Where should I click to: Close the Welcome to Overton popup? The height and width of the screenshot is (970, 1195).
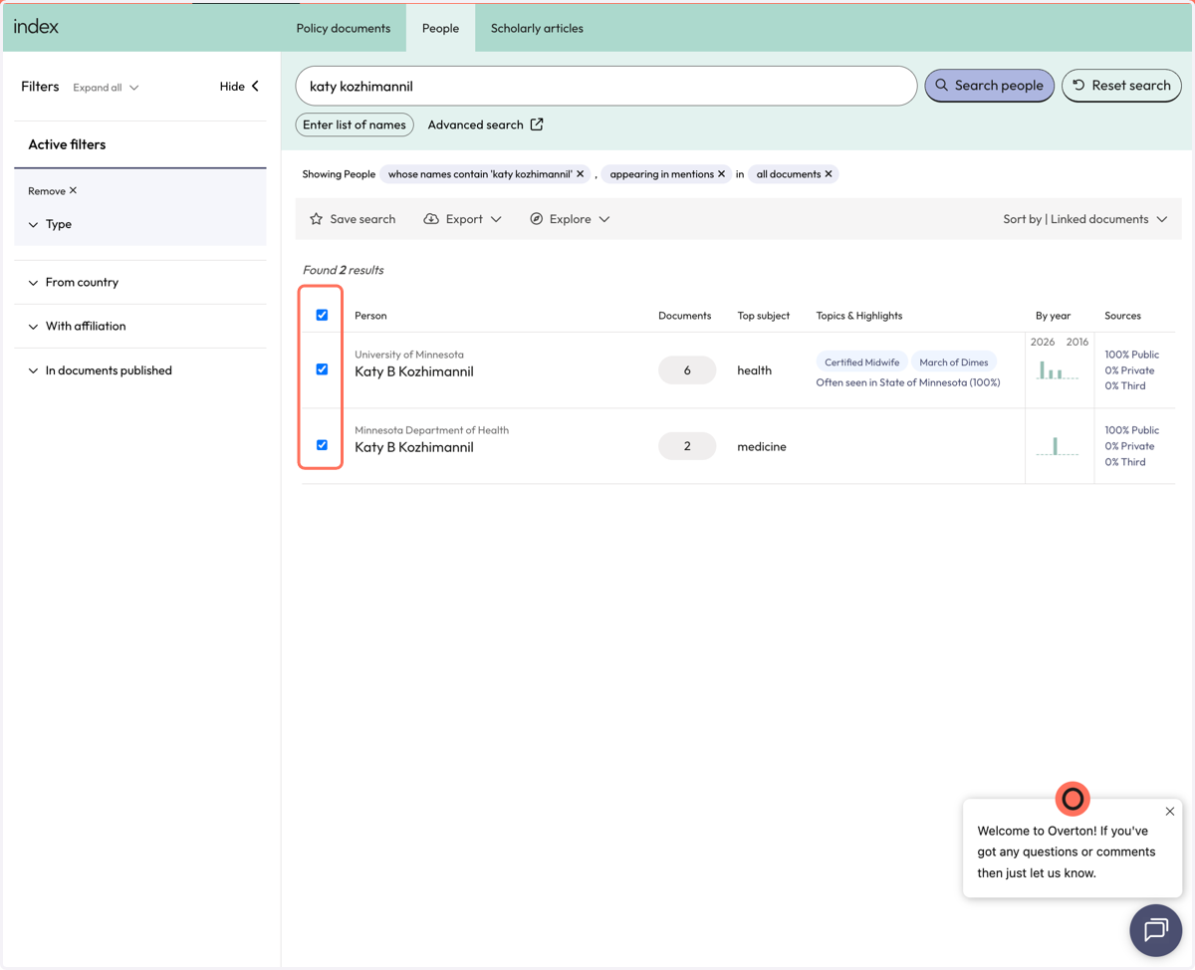click(1170, 812)
